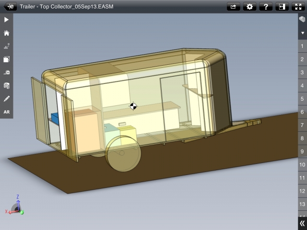Toggle full screen mode
This screenshot has height=230, width=307.
coord(298,7)
